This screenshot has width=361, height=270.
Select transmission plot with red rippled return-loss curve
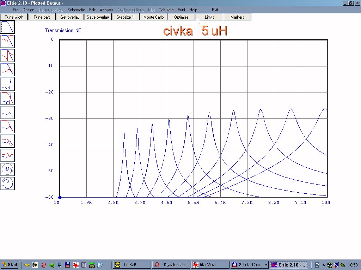(7, 41)
